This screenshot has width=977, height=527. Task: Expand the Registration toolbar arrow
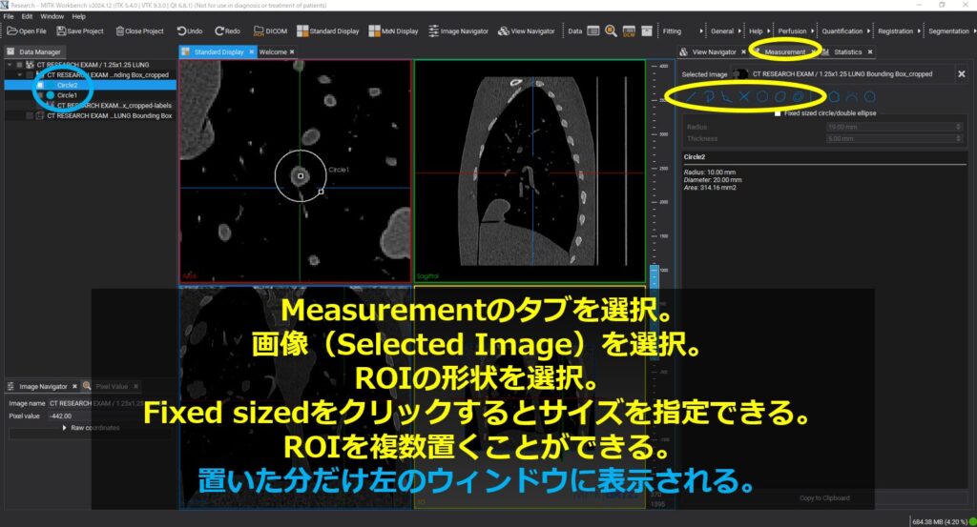click(x=919, y=30)
